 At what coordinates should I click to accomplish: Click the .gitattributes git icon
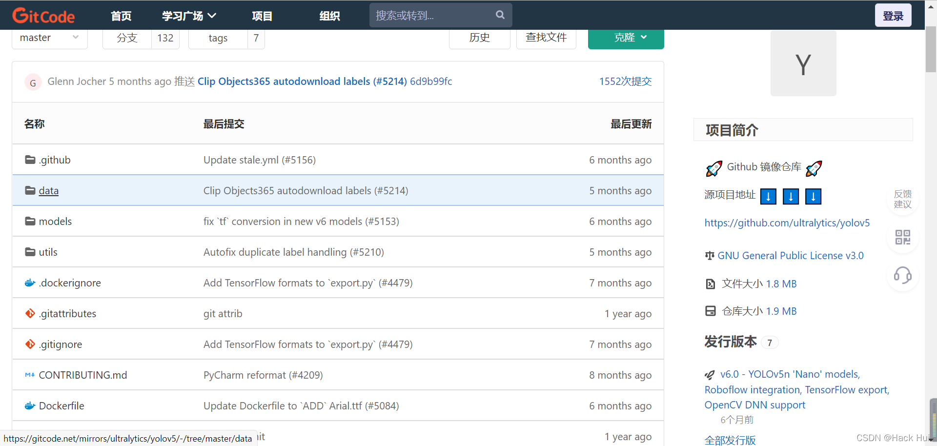pyautogui.click(x=30, y=313)
